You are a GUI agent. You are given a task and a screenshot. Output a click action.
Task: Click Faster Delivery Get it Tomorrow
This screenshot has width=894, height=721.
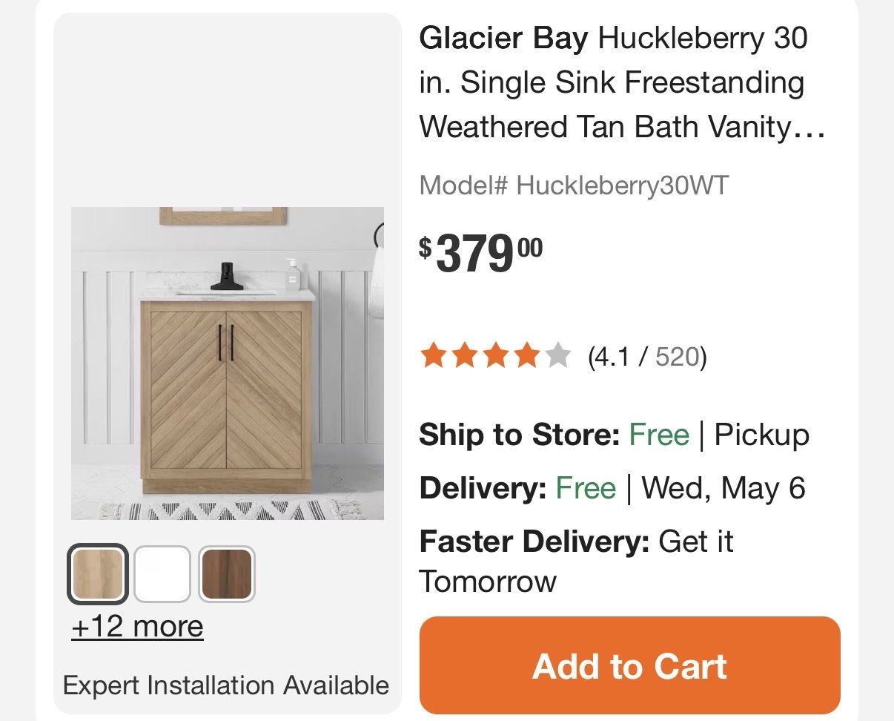575,561
